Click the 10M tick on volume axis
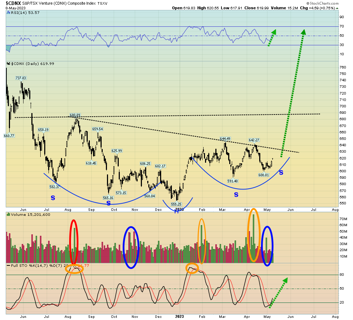 point(343,256)
